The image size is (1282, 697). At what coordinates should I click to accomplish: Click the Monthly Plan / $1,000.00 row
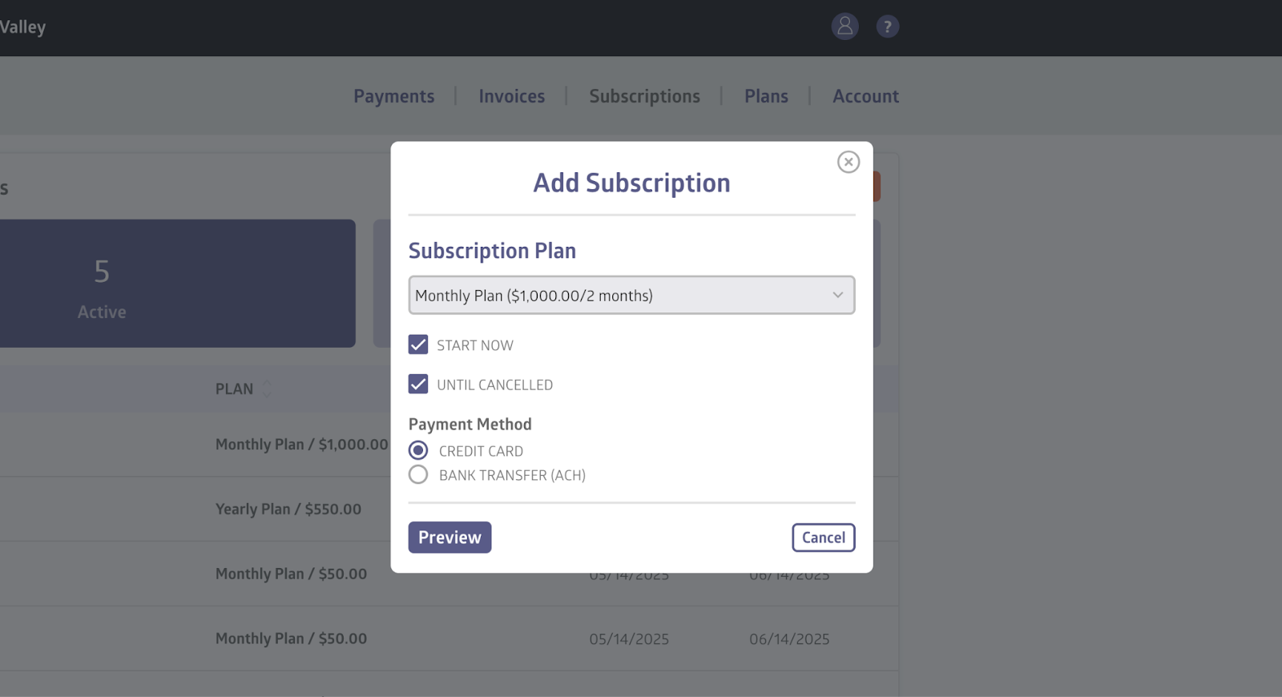coord(301,445)
